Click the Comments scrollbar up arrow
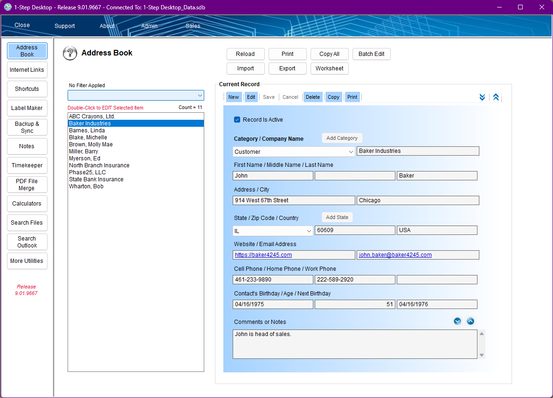This screenshot has height=398, width=553. (481, 334)
